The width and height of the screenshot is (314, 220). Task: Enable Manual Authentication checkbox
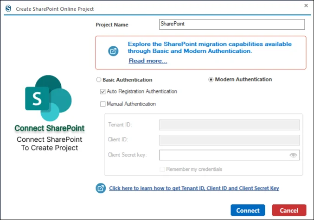coord(103,104)
